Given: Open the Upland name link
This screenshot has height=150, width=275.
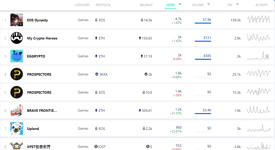Looking at the screenshot, I should click(33, 129).
